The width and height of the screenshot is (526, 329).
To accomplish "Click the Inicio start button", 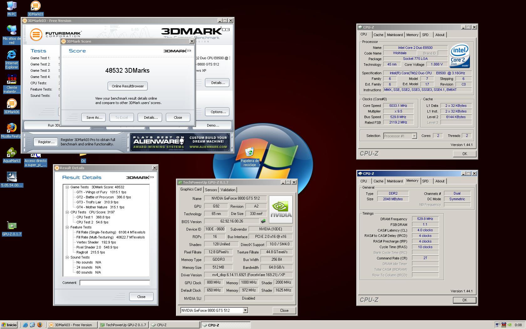I will [9, 325].
